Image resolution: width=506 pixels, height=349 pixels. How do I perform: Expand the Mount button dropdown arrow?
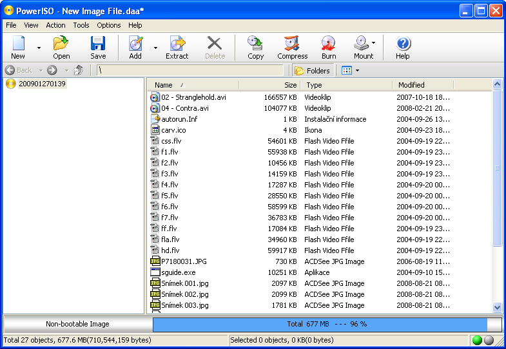point(374,43)
